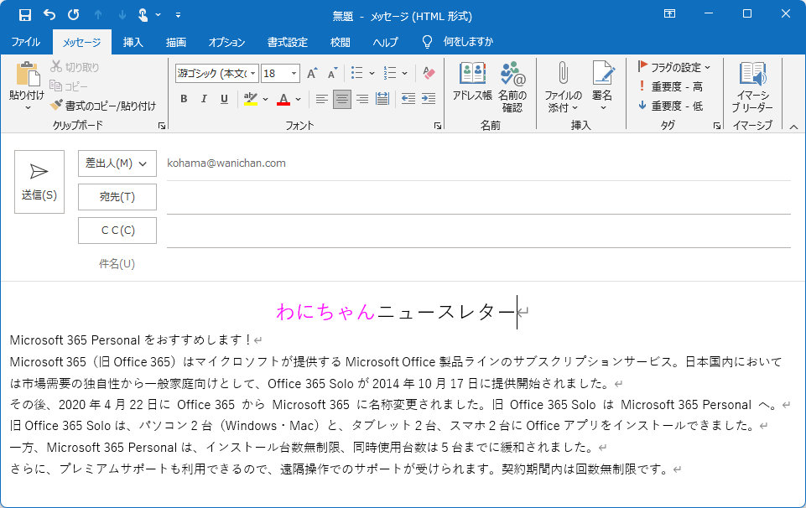Toggle italic formatting
Viewport: 806px width, 508px height.
click(x=204, y=99)
